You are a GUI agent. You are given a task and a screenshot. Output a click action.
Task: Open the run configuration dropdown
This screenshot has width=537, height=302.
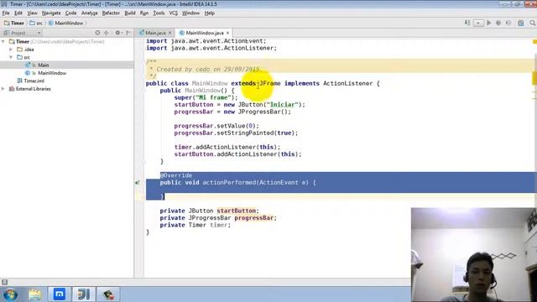click(478, 23)
